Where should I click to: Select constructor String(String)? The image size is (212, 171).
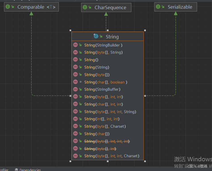tap(108, 67)
